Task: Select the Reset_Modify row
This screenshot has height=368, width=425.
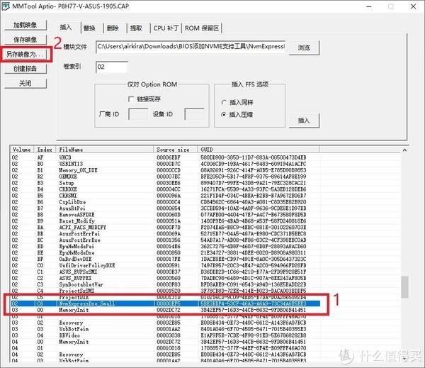Action: [x=165, y=221]
